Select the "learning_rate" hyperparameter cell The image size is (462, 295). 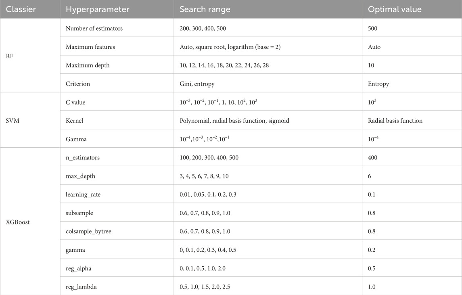[83, 195]
